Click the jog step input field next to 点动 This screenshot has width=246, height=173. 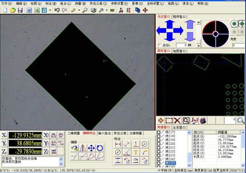click(182, 45)
